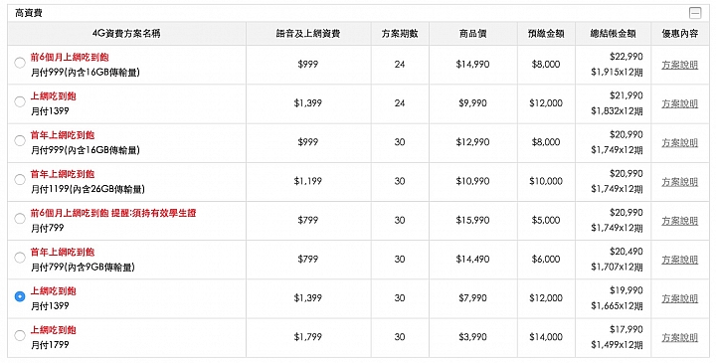
Task: Click the 總結帳金額 column header
Action: pyautogui.click(x=613, y=34)
